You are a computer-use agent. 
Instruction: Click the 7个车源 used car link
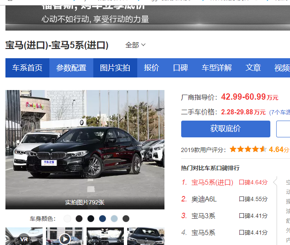(280, 112)
